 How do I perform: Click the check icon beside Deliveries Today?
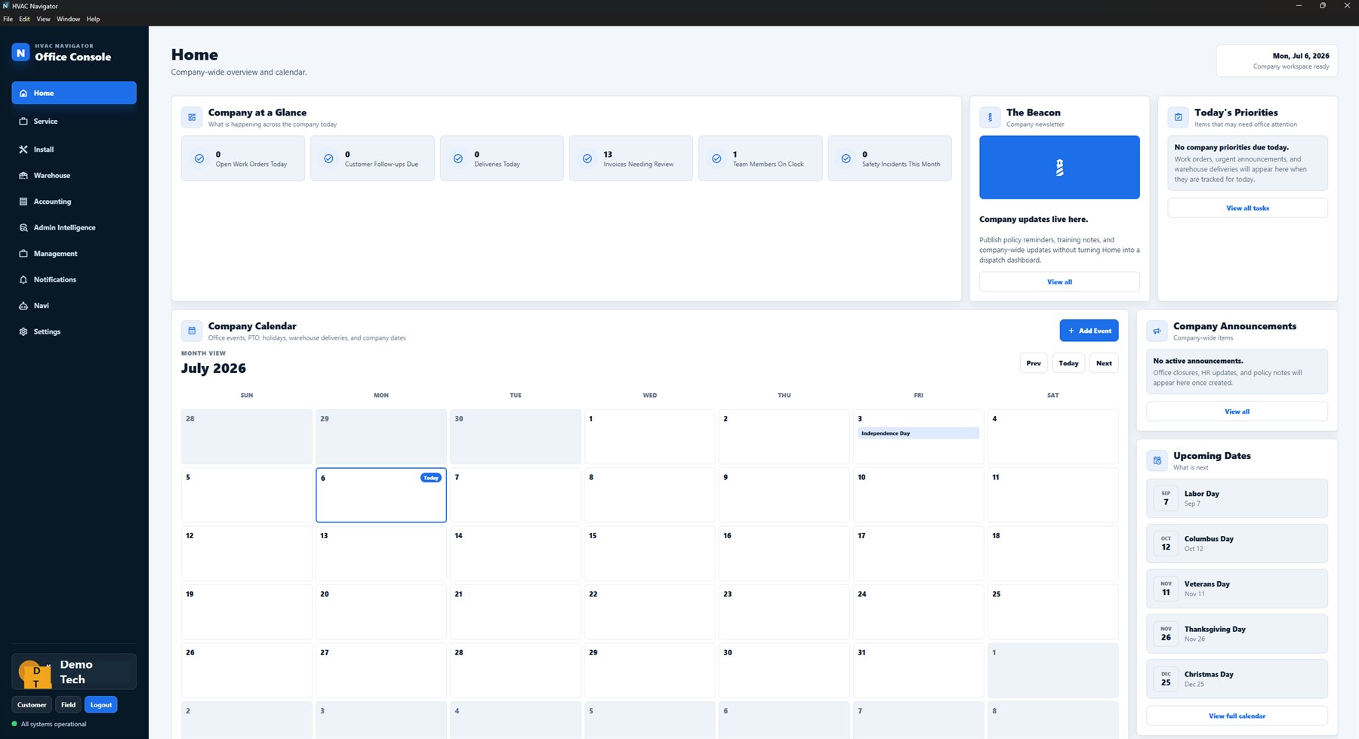point(458,159)
